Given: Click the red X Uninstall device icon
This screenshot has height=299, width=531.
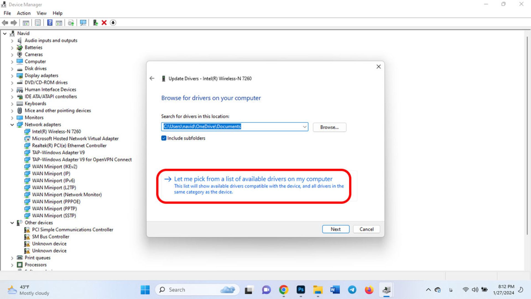Looking at the screenshot, I should 104,23.
